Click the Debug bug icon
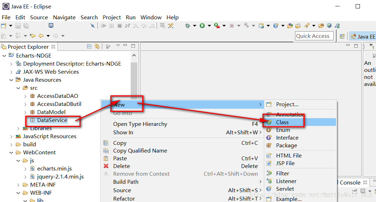The height and width of the screenshot is (202, 376). [x=187, y=26]
